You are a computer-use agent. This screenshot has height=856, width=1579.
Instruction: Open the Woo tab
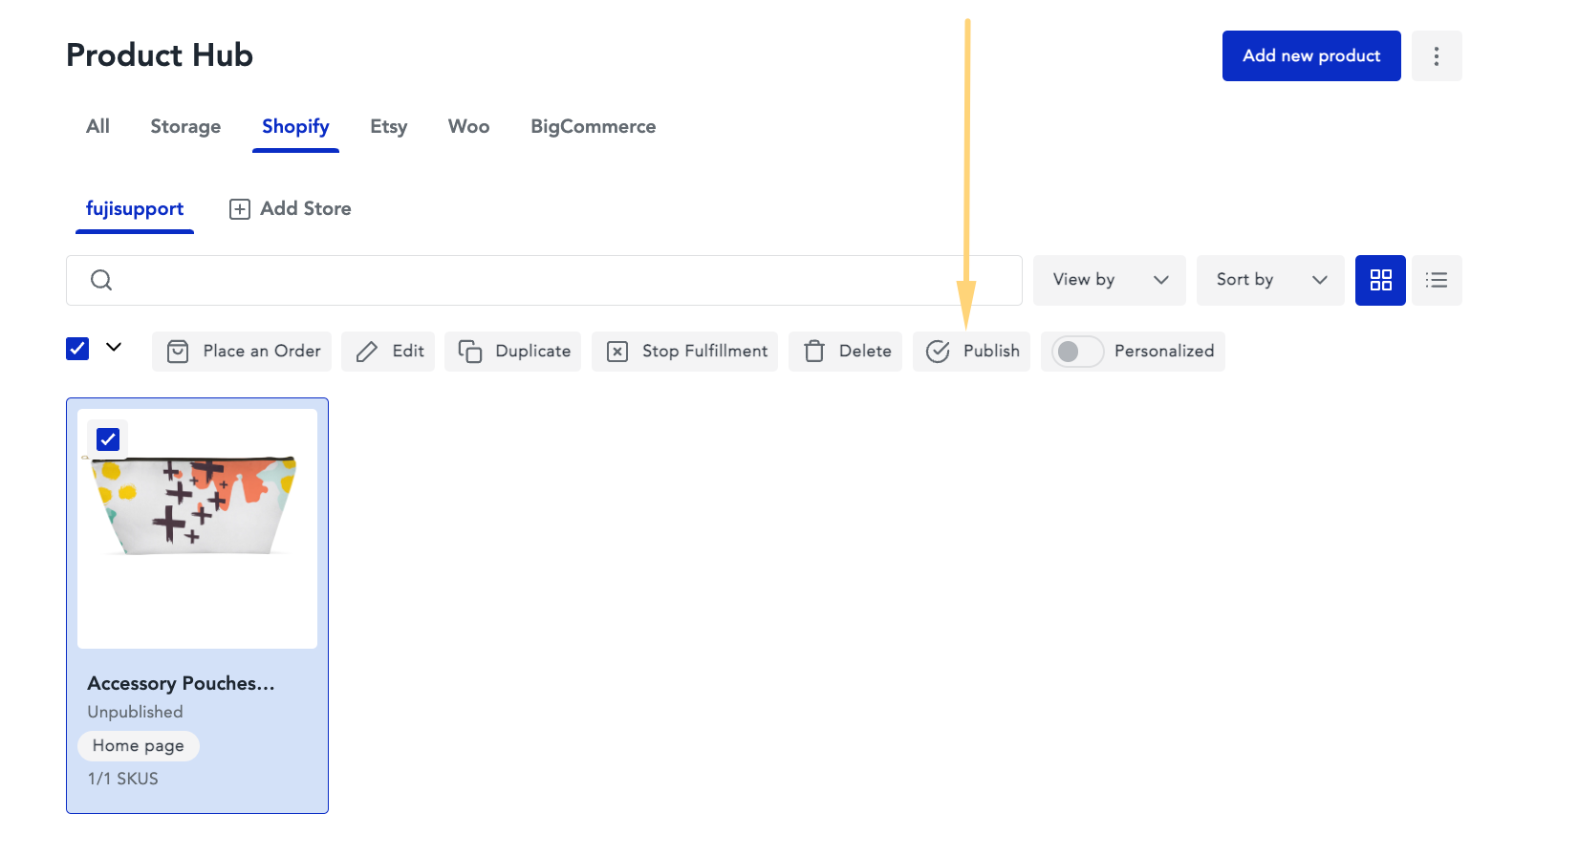(468, 126)
